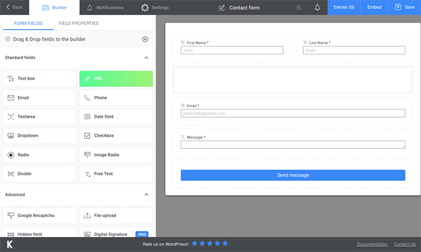Click the Message textarea
The height and width of the screenshot is (252, 421).
click(x=293, y=145)
